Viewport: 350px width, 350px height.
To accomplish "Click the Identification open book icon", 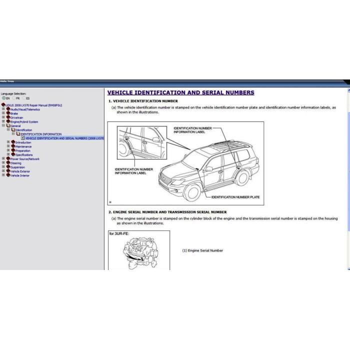I will pos(13,129).
